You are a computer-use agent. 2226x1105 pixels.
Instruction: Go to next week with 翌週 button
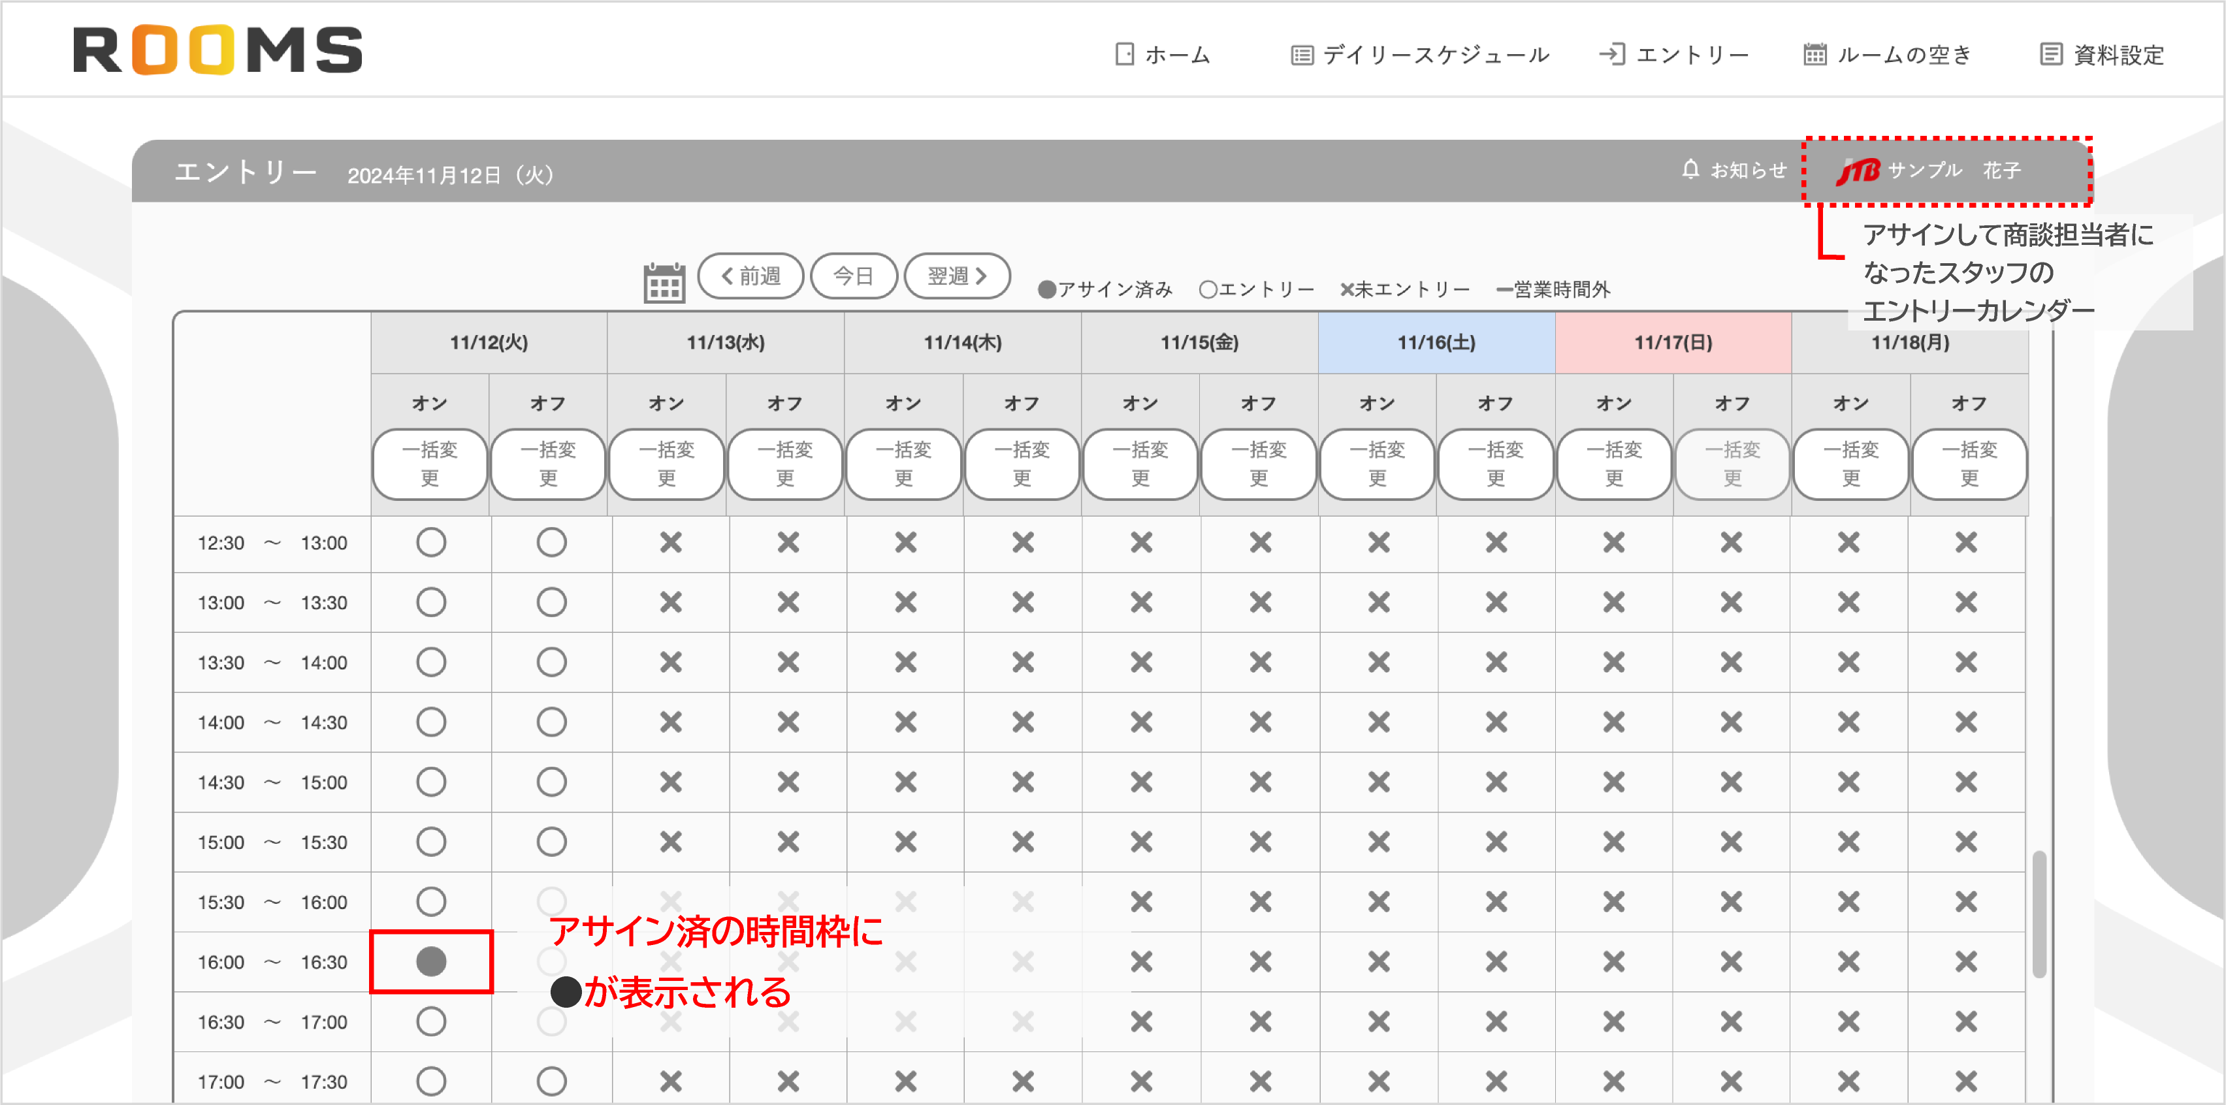(957, 276)
